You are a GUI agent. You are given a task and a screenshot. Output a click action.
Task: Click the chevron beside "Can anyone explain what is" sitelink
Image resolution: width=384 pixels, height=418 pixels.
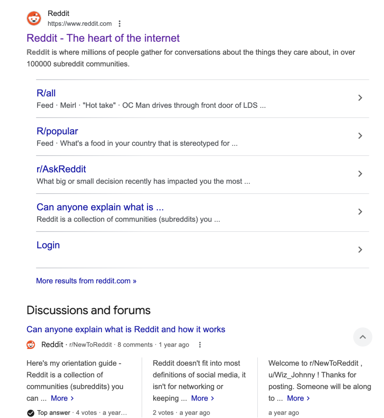click(x=360, y=212)
